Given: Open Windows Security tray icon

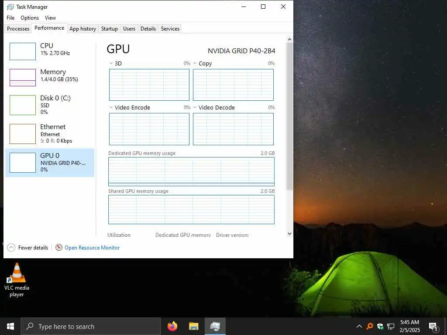Looking at the screenshot, I should pos(380,326).
